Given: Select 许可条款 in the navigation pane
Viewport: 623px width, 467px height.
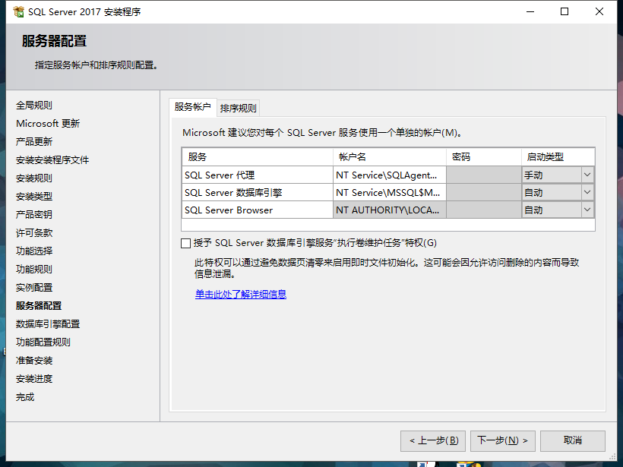Looking at the screenshot, I should 34,232.
